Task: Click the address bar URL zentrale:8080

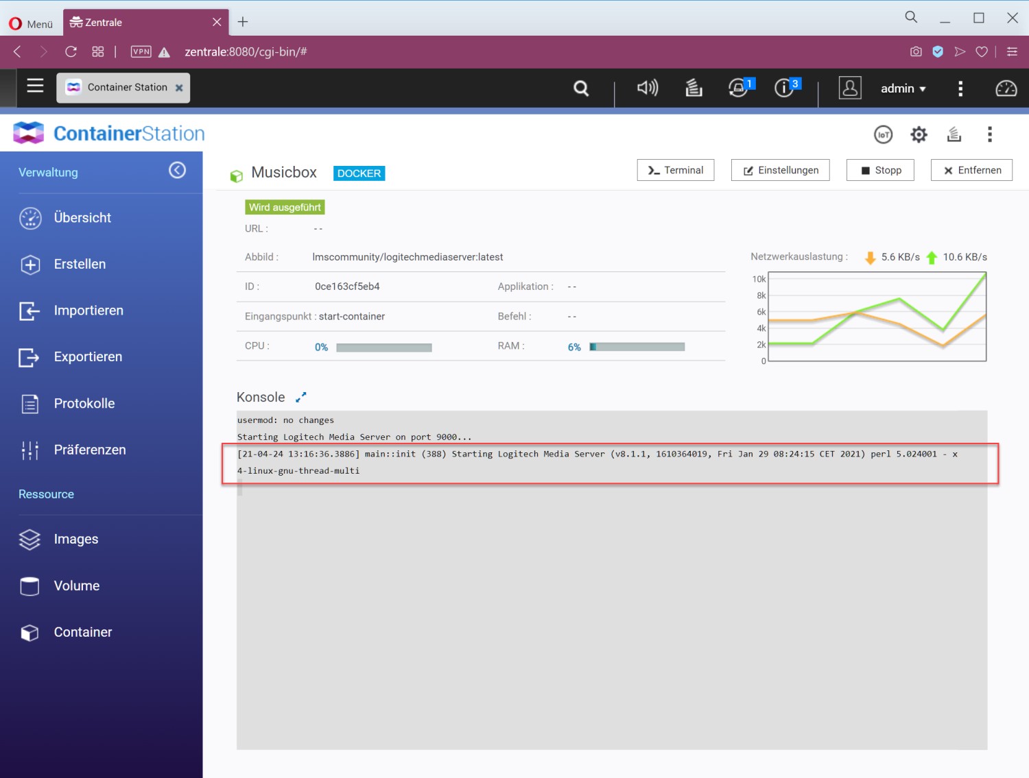Action: pos(246,52)
